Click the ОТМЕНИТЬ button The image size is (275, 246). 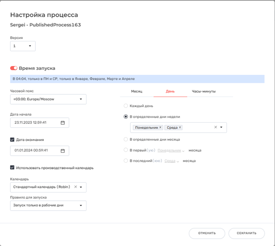(x=207, y=233)
